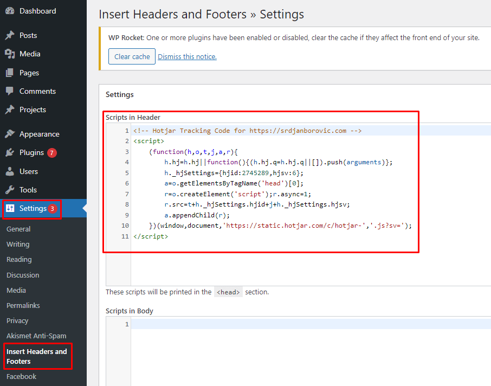Viewport: 491px width, 386px height.
Task: Open Permalinks settings submenu
Action: [23, 305]
